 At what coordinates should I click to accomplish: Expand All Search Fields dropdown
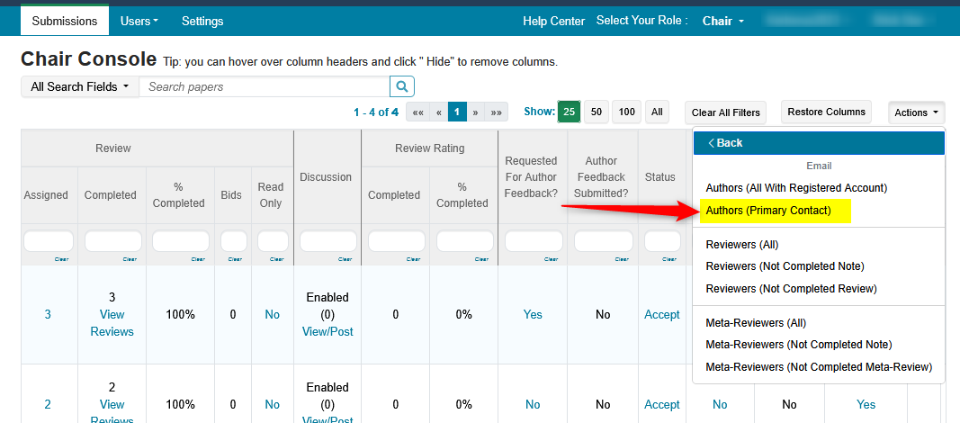(79, 86)
